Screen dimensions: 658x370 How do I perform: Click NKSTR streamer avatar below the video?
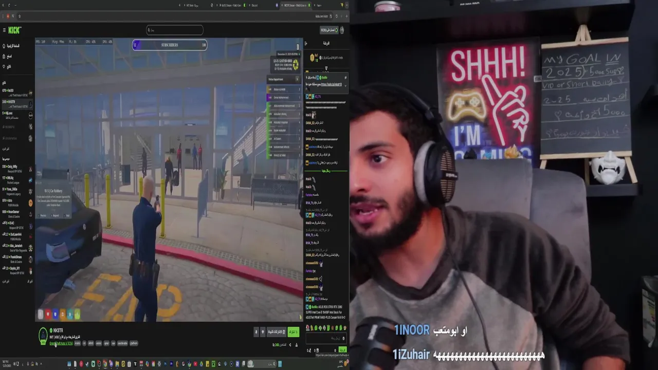43,335
